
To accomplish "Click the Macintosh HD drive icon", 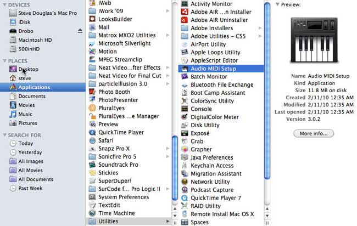I will point(13,40).
